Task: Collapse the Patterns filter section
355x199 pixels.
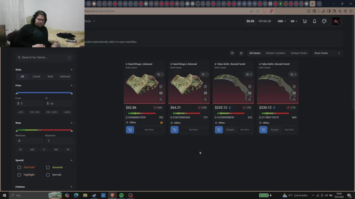Action: (x=71, y=187)
